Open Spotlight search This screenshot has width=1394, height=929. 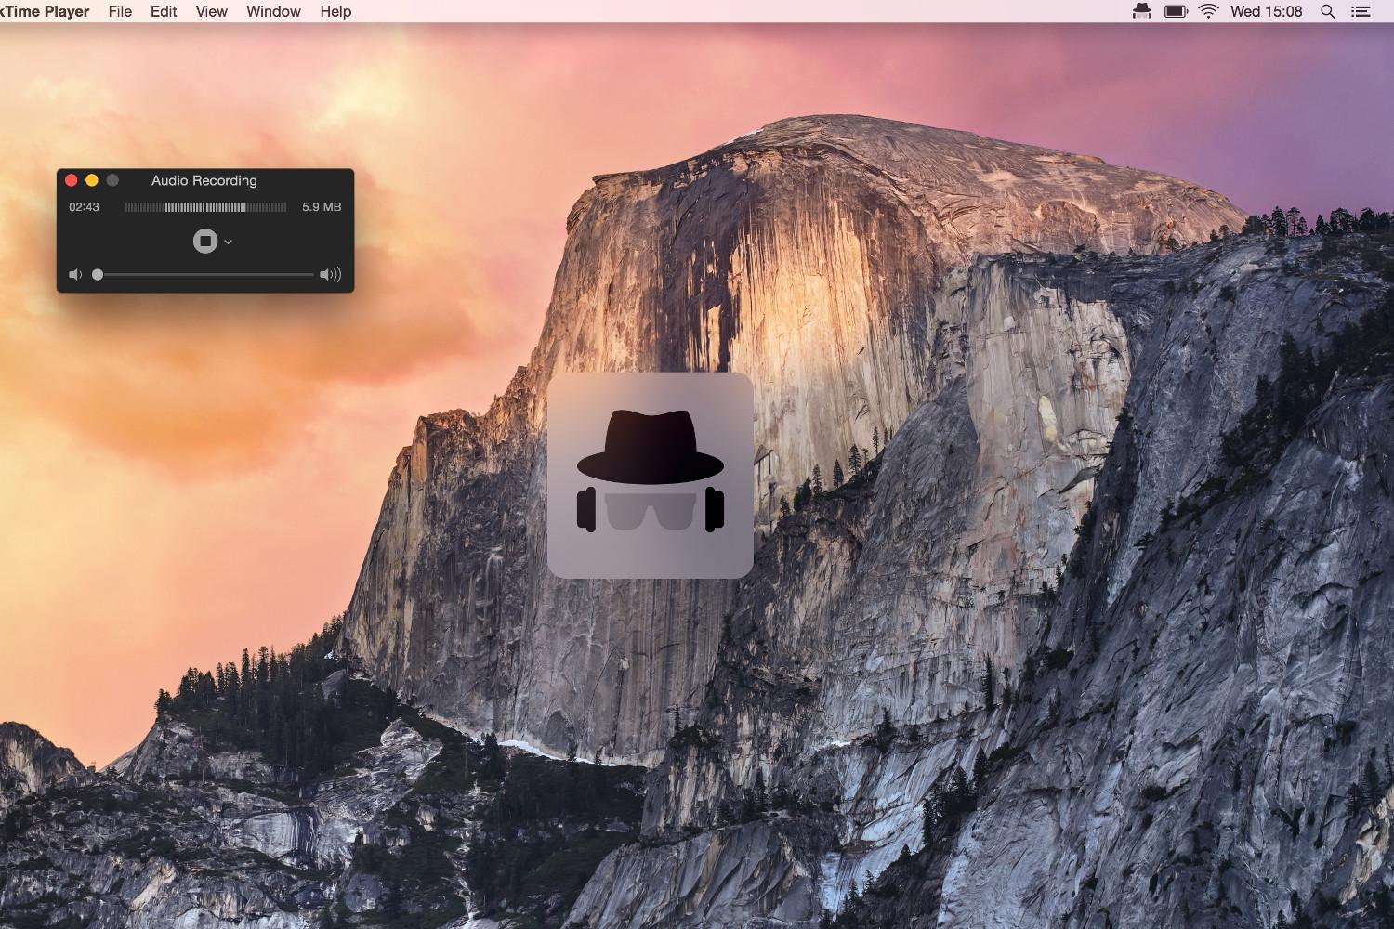coord(1328,11)
